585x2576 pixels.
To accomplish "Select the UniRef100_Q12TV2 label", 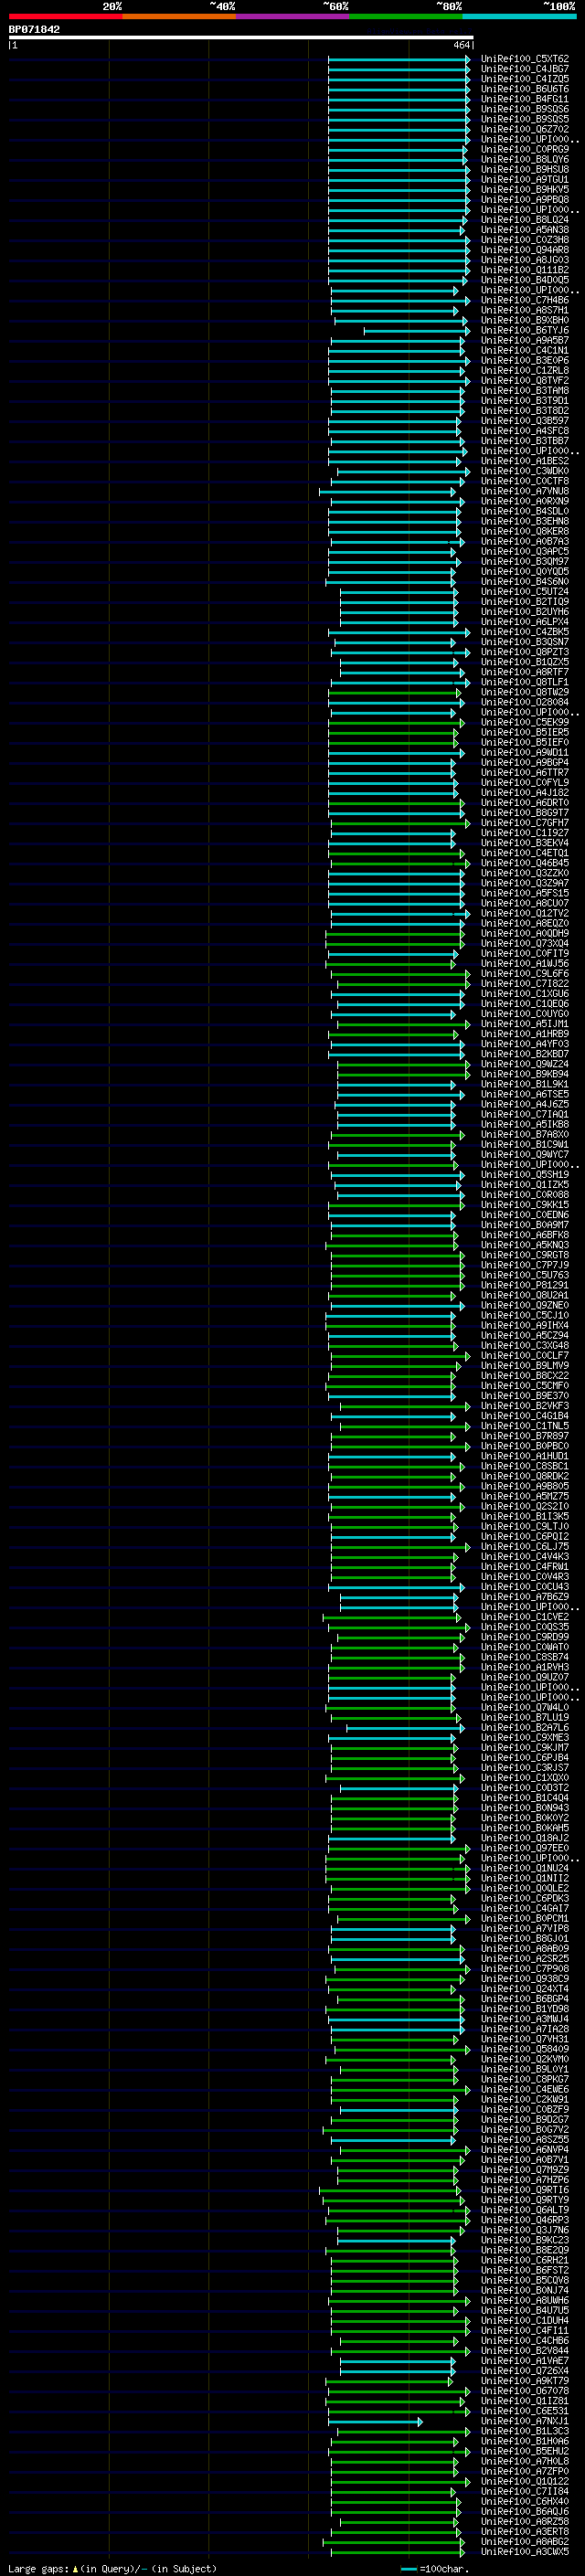I will (x=524, y=913).
